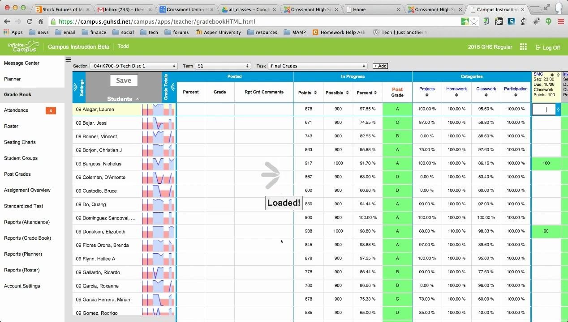Sort by the Possible column arrows
Screen dimensions: 568x322
click(x=347, y=93)
